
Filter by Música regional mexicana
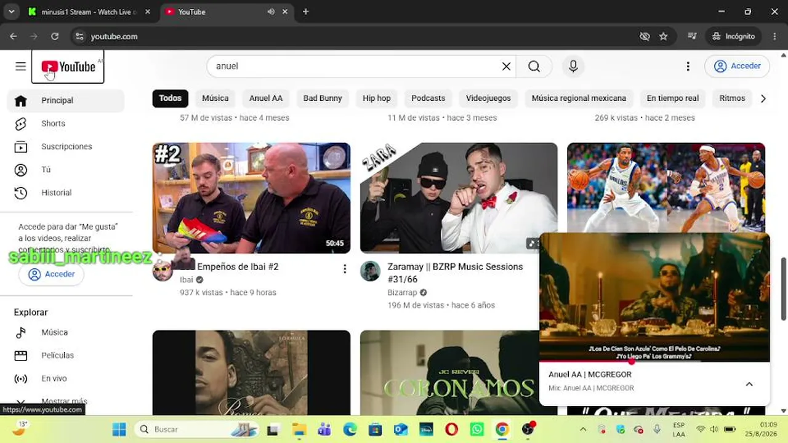tap(579, 98)
